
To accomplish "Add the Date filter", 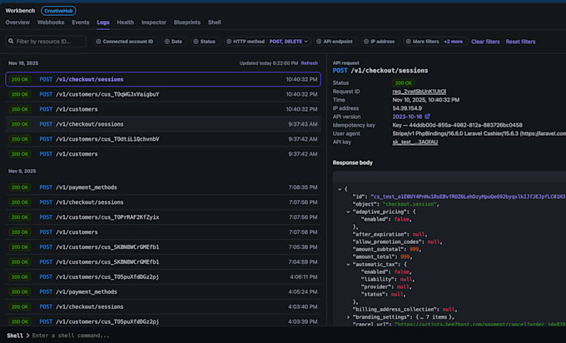I will [x=173, y=42].
